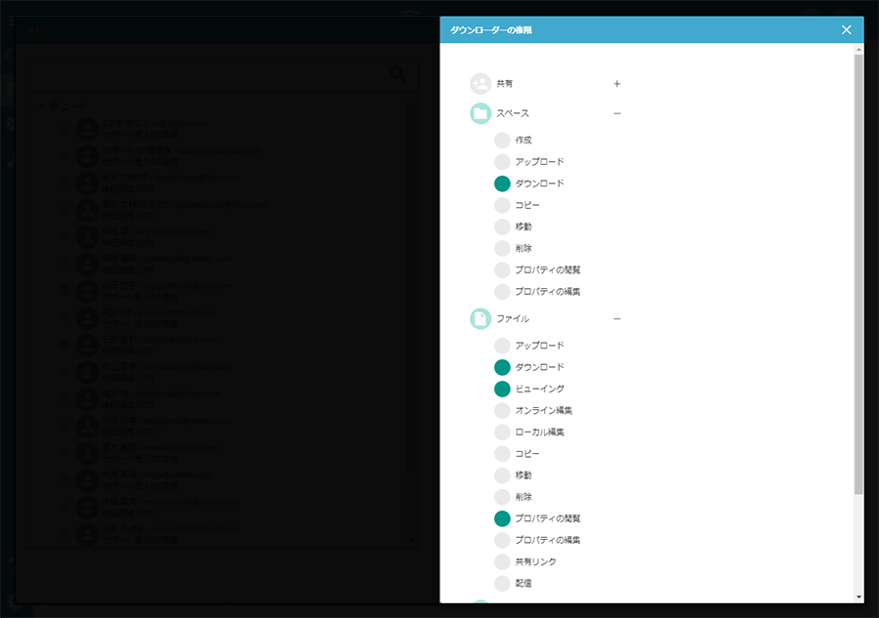Toggle スペース アップロード permission
Image resolution: width=879 pixels, height=618 pixels.
click(x=502, y=162)
